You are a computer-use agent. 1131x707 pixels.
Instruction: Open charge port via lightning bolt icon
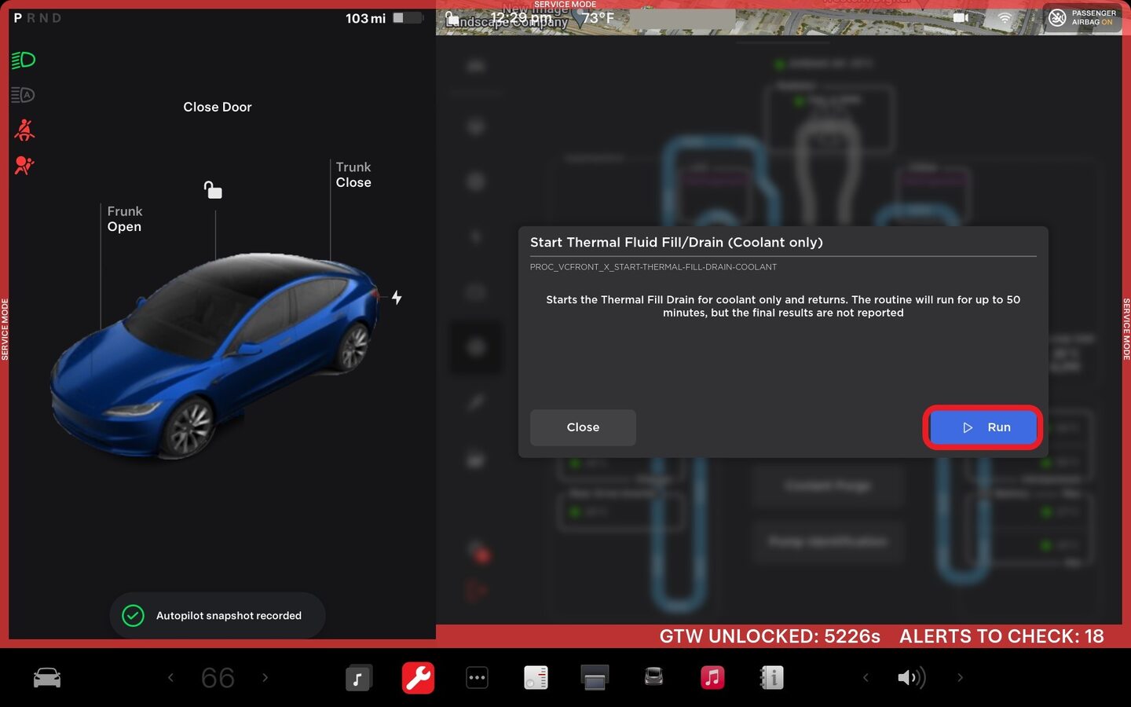coord(397,297)
